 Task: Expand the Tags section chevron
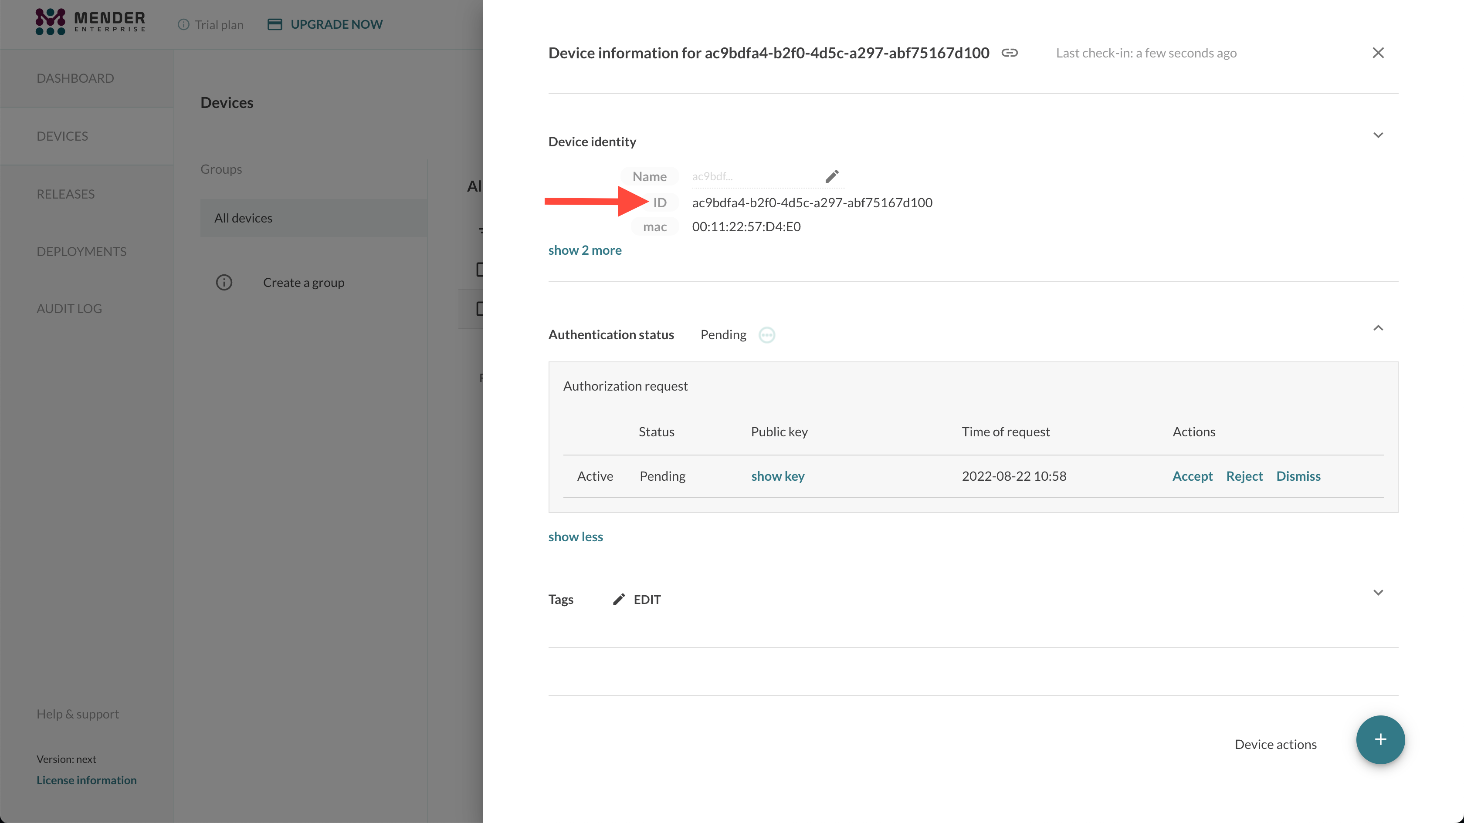point(1378,592)
